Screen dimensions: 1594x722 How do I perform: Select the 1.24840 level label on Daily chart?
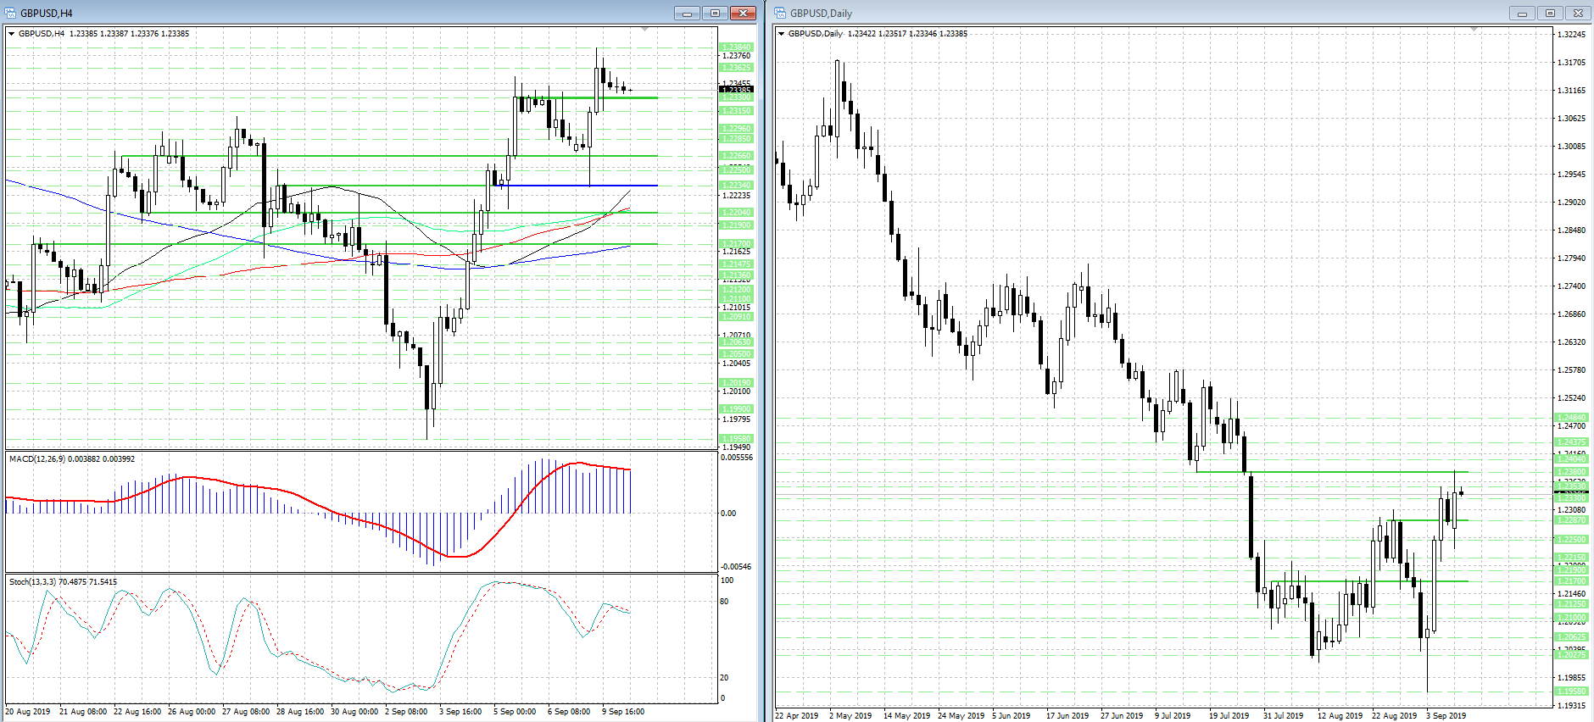coord(1571,418)
